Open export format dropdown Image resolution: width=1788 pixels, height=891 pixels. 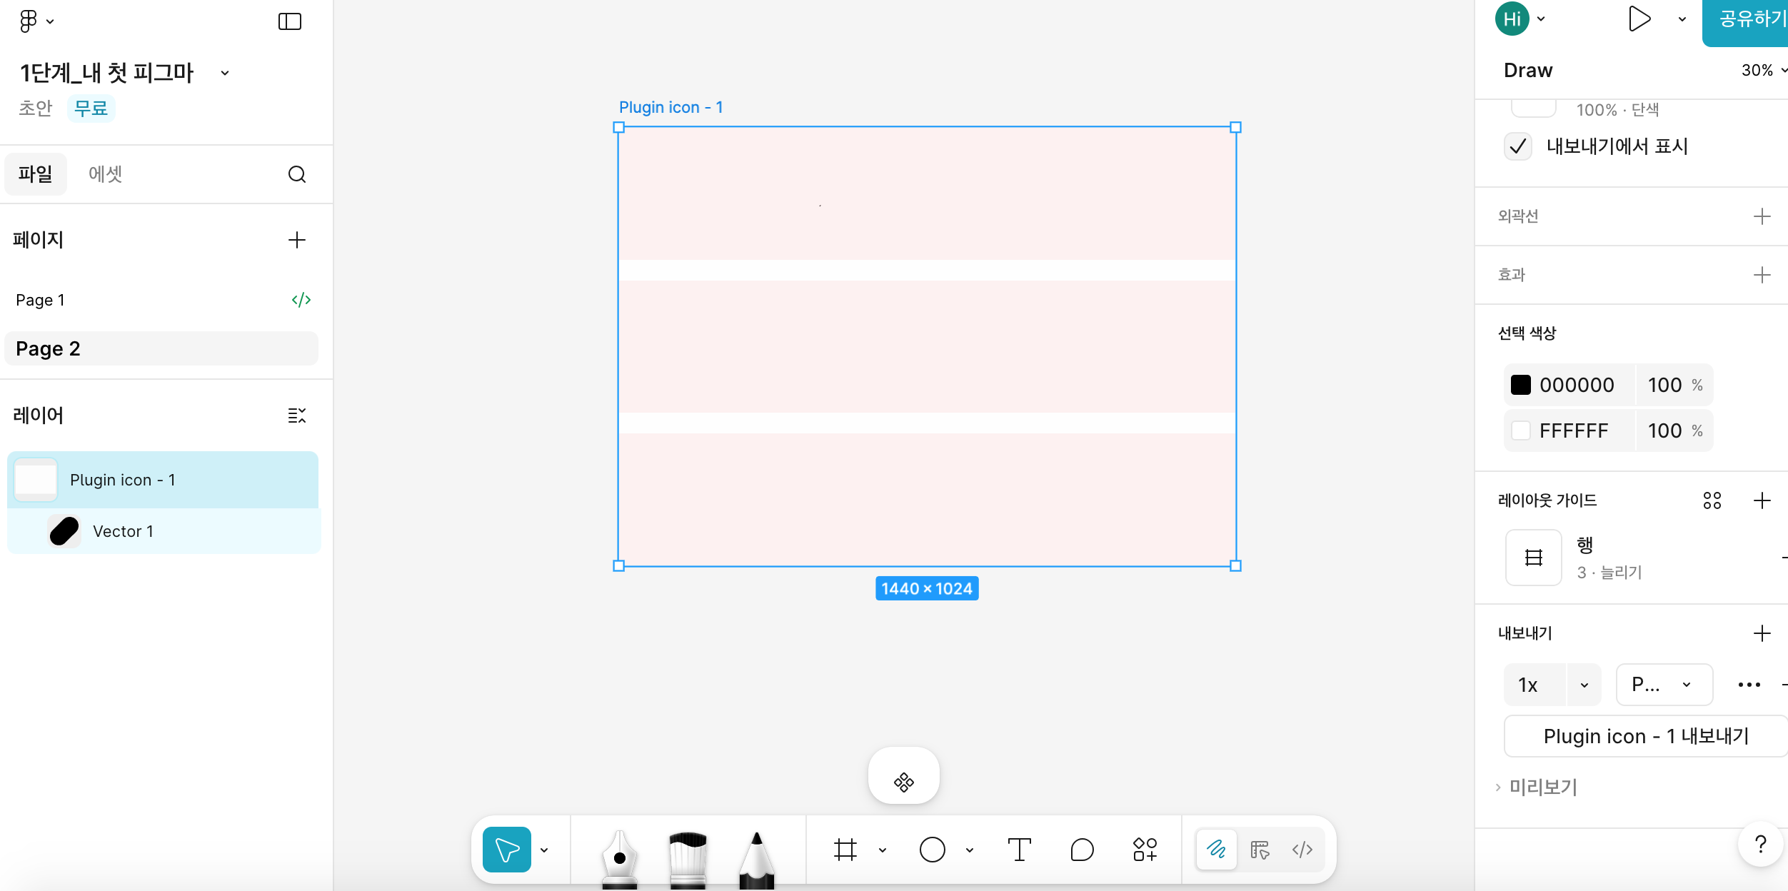[x=1664, y=685]
